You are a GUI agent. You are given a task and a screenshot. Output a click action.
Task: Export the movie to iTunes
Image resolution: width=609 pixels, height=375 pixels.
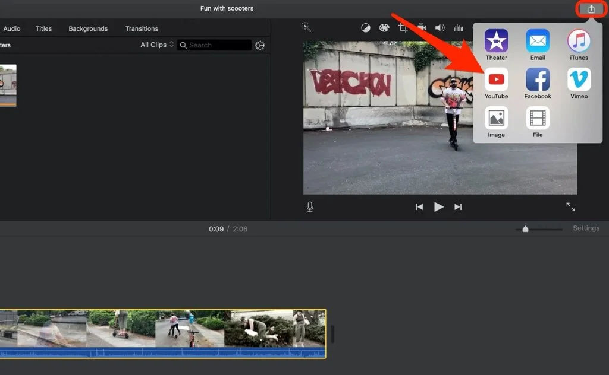click(579, 41)
